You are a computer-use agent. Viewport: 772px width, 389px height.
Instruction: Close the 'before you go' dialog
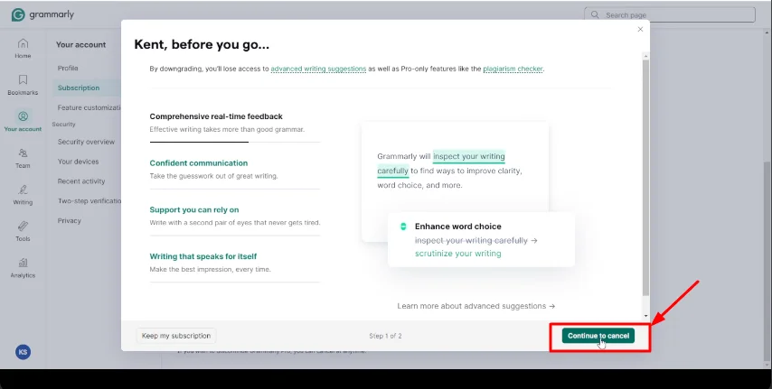[640, 30]
